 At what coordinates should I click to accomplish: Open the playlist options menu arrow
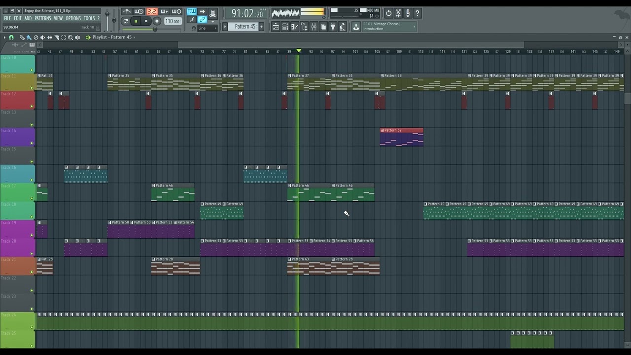point(4,37)
